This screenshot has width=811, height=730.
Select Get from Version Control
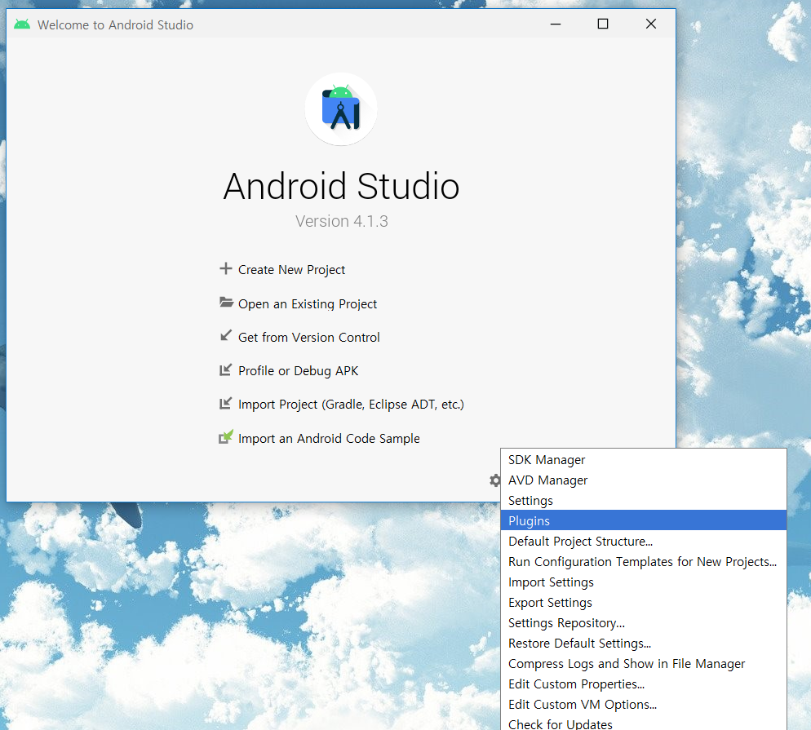coord(308,338)
